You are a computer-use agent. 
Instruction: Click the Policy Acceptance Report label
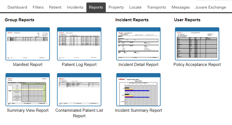click(x=197, y=65)
